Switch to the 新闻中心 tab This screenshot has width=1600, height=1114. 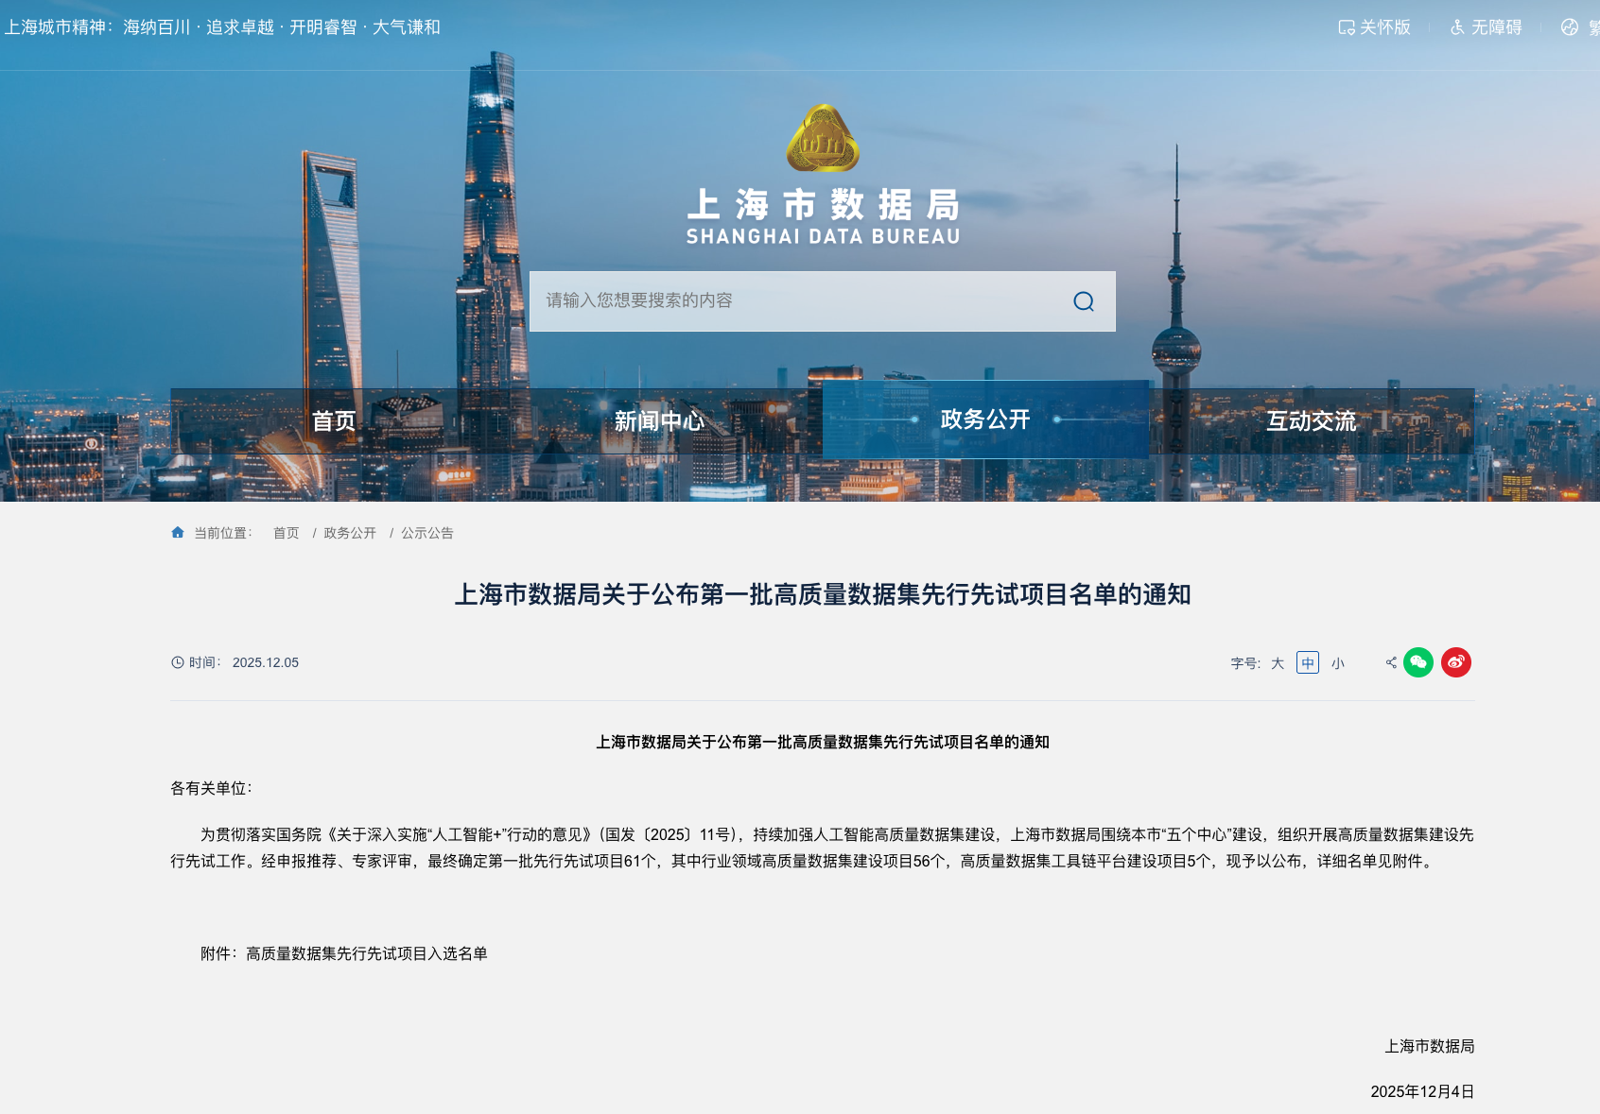(660, 420)
